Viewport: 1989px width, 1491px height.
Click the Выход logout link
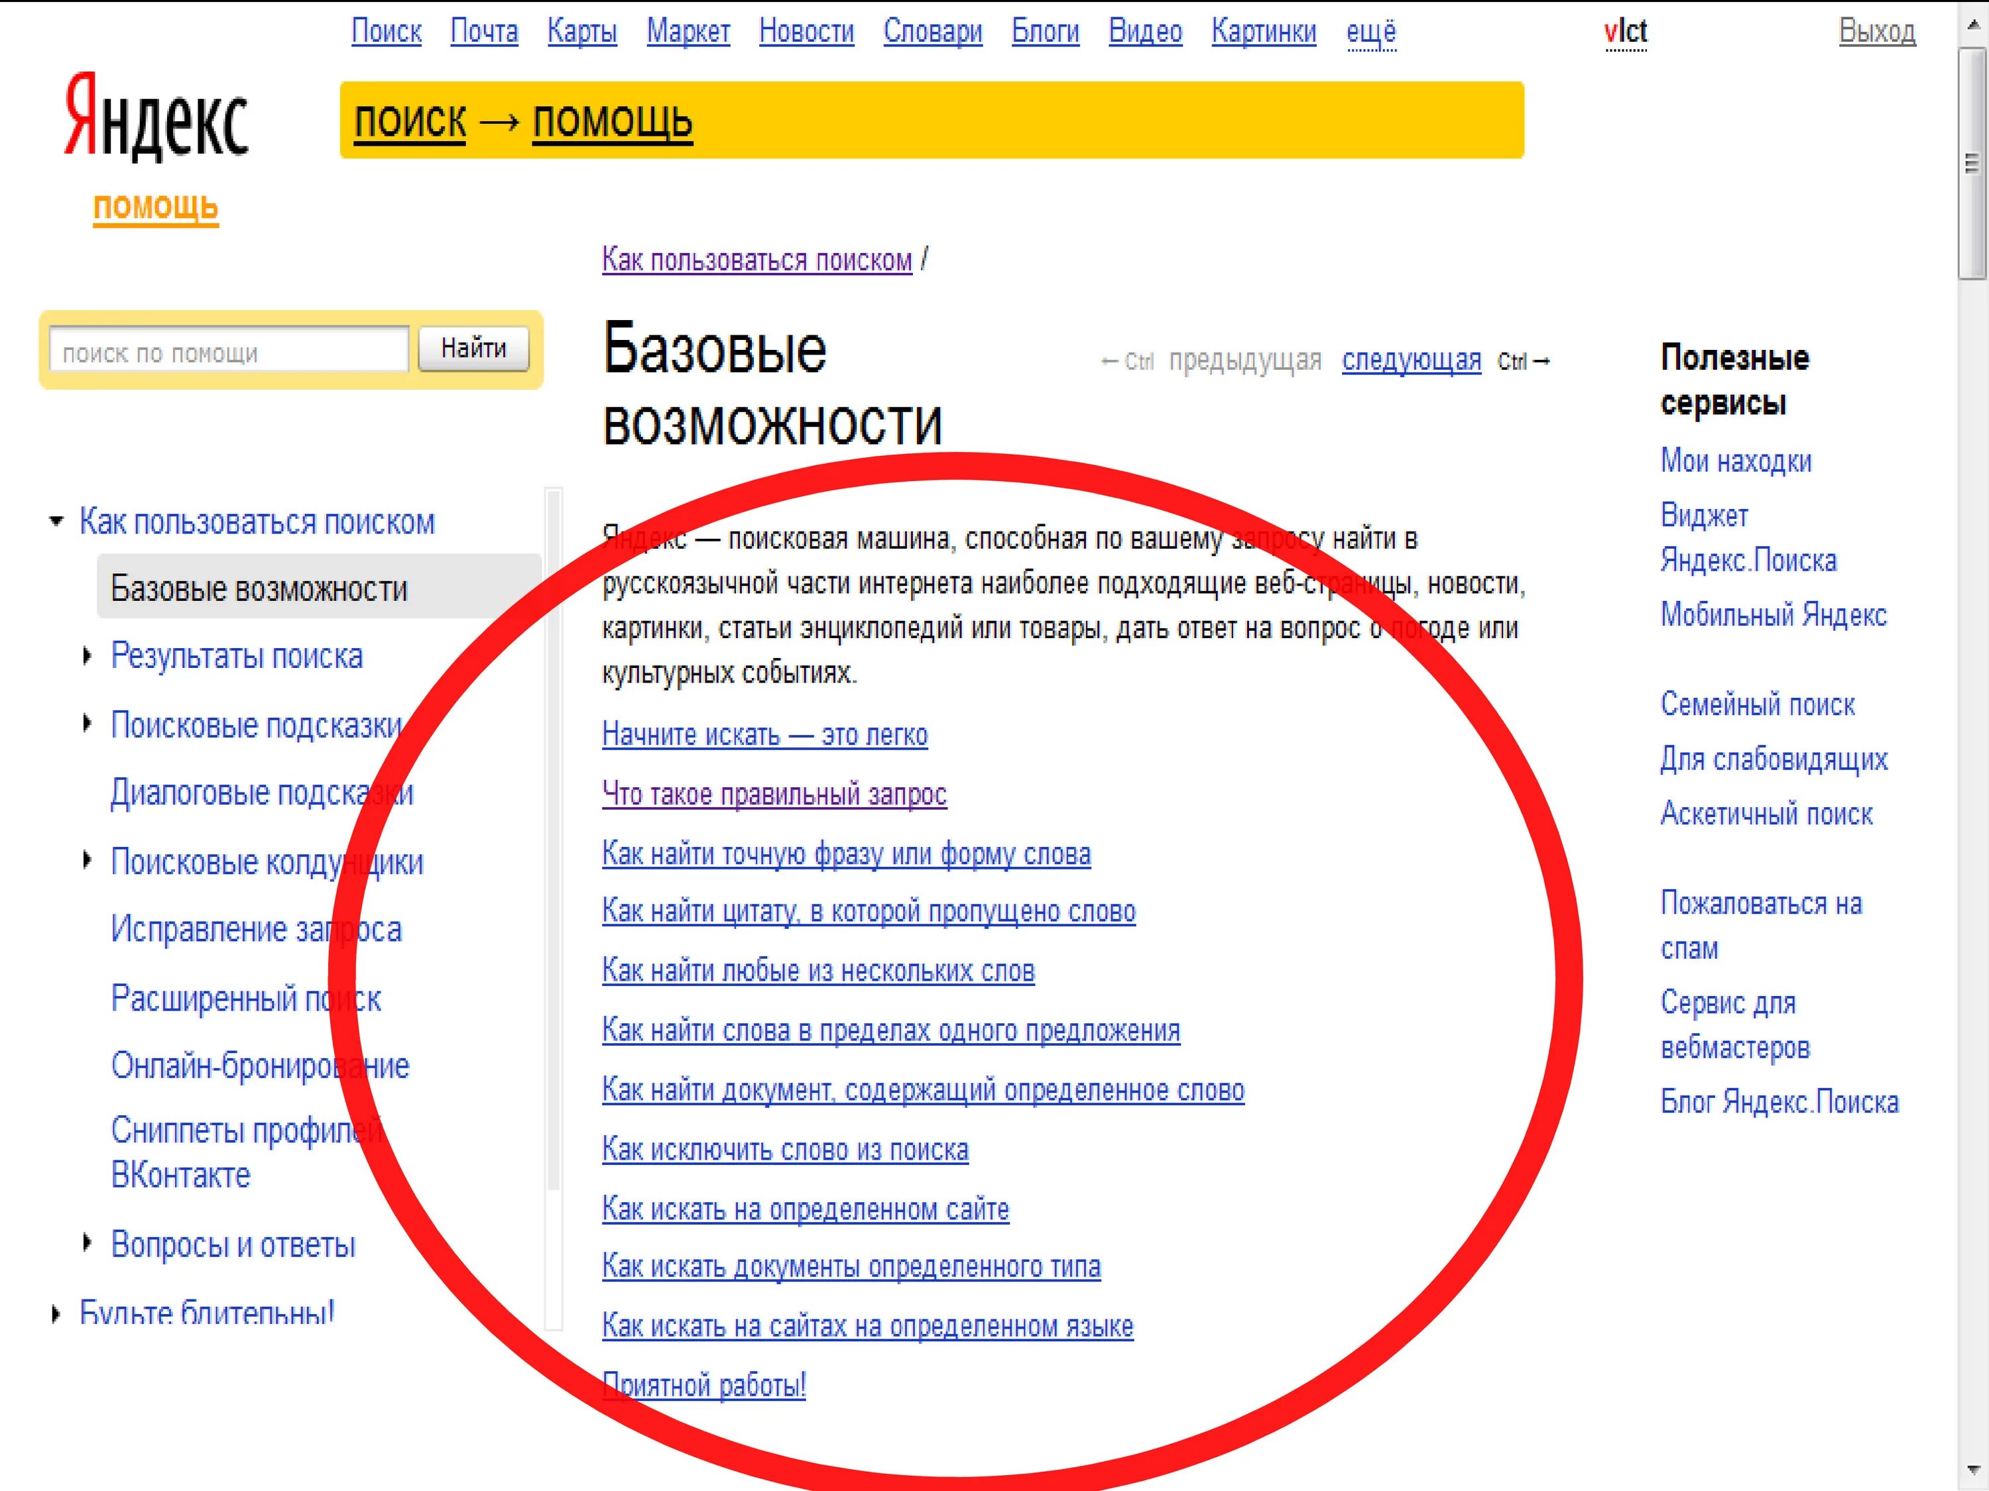[x=1876, y=31]
